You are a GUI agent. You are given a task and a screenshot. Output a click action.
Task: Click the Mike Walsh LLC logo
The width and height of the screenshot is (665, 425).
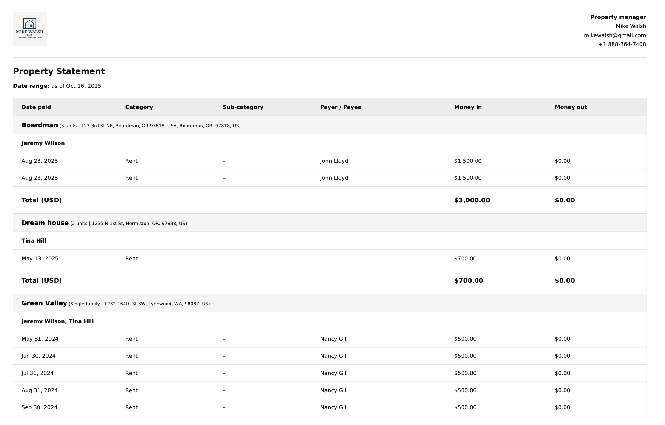point(29,29)
